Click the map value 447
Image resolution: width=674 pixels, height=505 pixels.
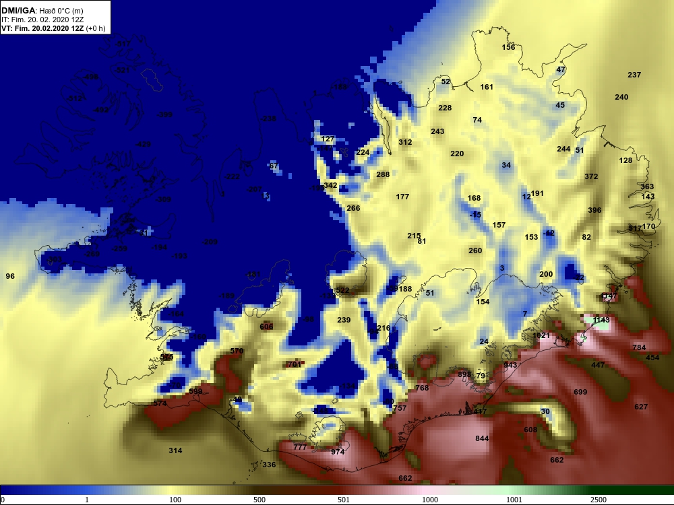[598, 366]
